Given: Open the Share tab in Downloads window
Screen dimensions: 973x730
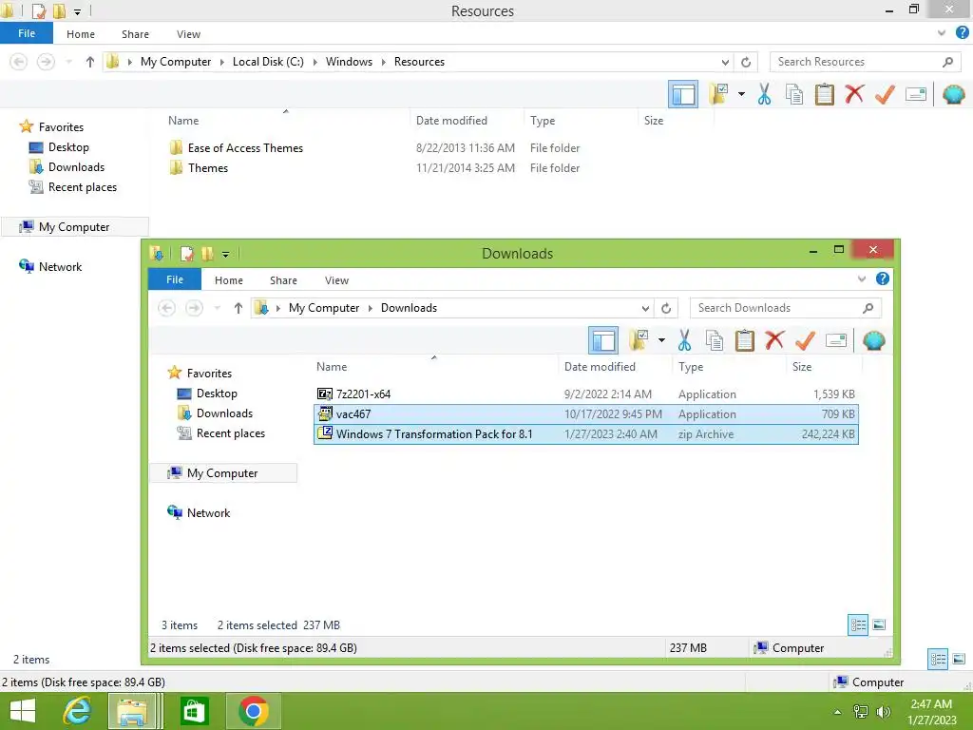Looking at the screenshot, I should tap(283, 280).
